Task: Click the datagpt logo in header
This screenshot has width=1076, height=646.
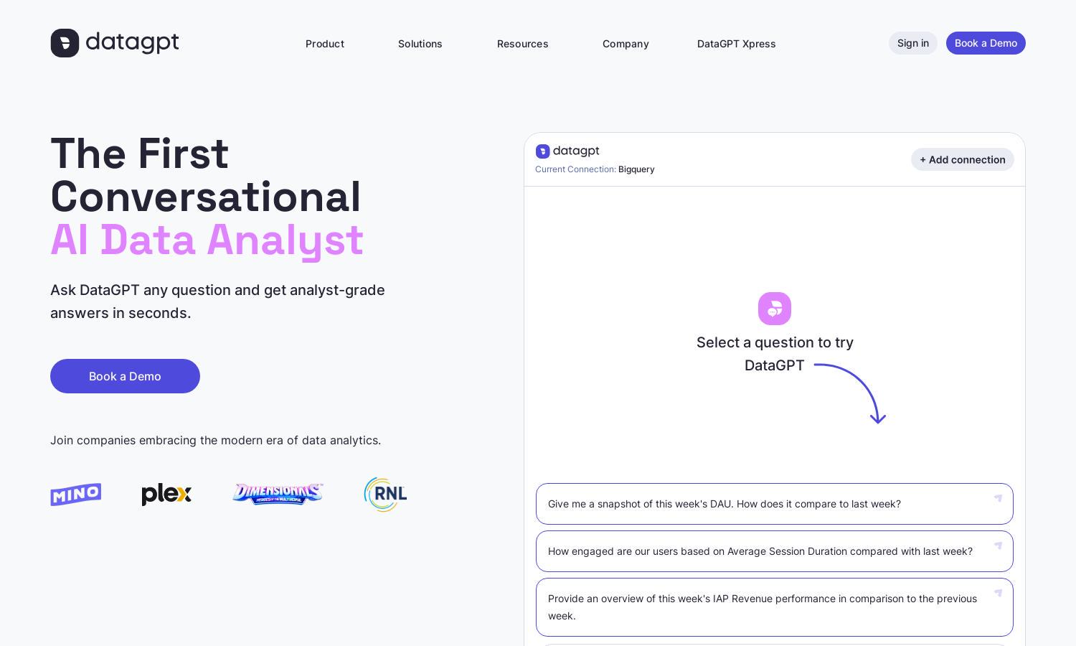Action: (115, 43)
